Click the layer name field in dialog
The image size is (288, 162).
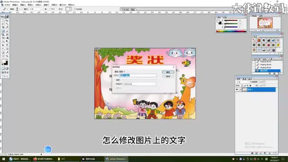pos(138,75)
